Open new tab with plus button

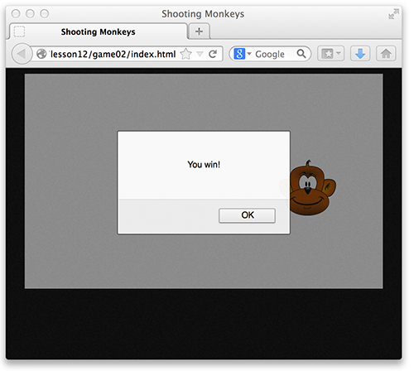click(x=199, y=31)
